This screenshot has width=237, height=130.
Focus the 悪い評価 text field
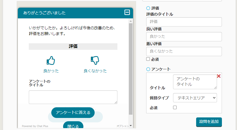click(x=184, y=51)
